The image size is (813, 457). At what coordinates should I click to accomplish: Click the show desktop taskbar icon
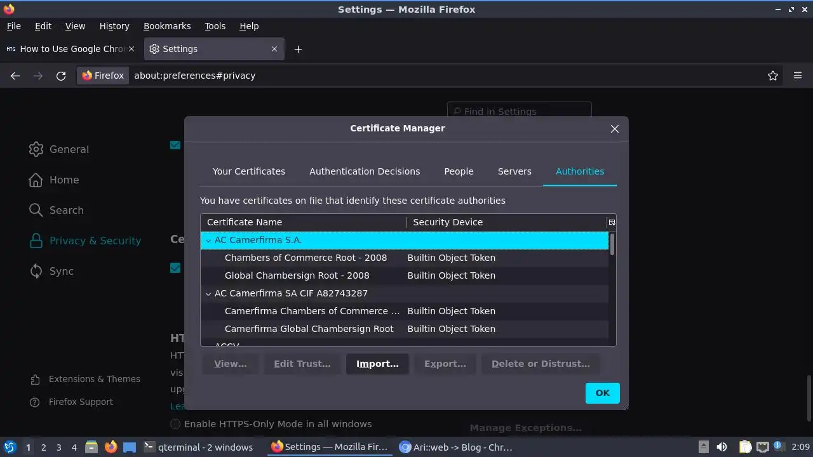click(x=130, y=447)
